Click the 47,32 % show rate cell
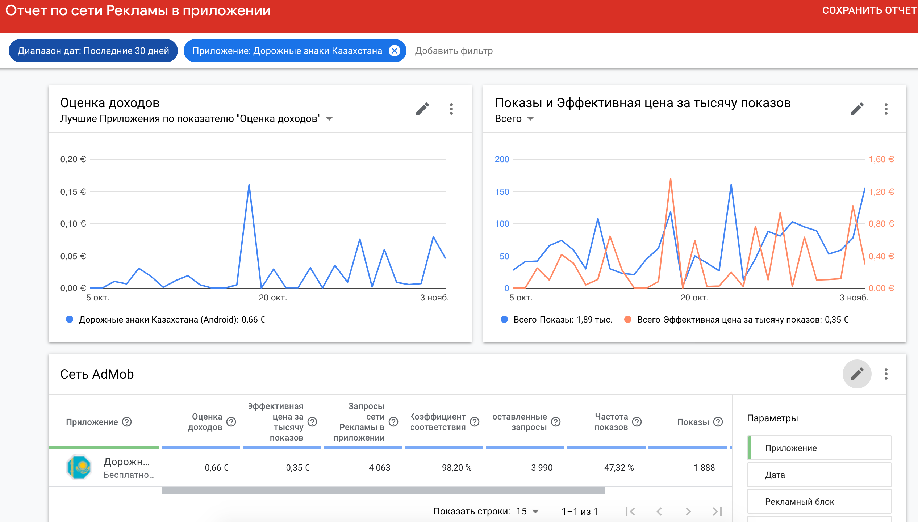This screenshot has height=522, width=918. click(619, 468)
